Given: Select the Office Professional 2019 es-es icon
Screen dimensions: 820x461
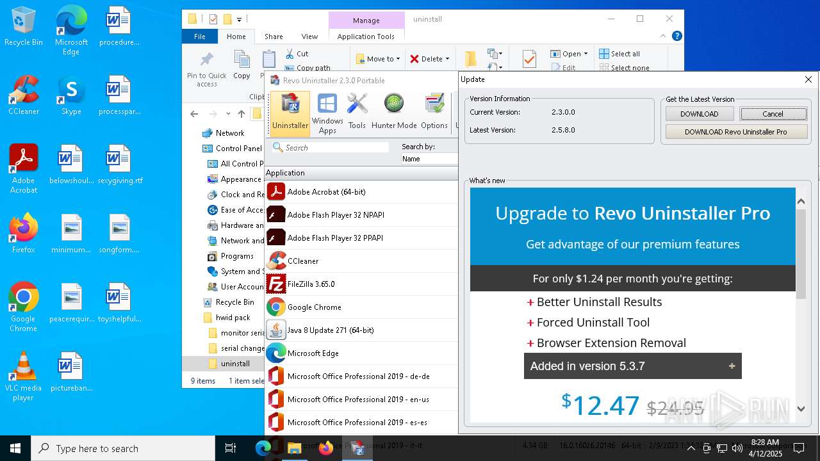Looking at the screenshot, I should point(276,422).
